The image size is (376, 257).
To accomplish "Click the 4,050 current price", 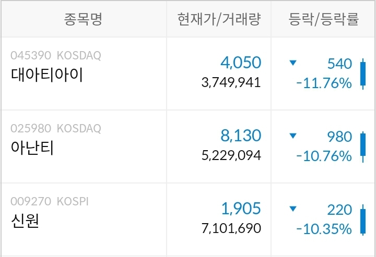I will click(x=241, y=63).
